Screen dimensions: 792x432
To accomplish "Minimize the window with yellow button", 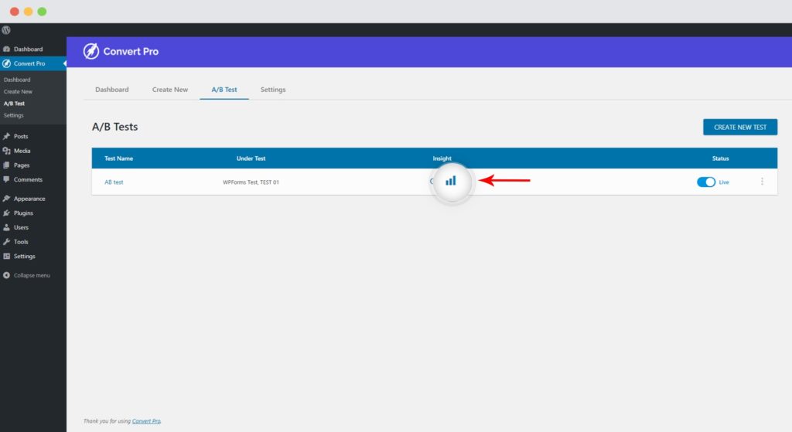I will pos(29,12).
